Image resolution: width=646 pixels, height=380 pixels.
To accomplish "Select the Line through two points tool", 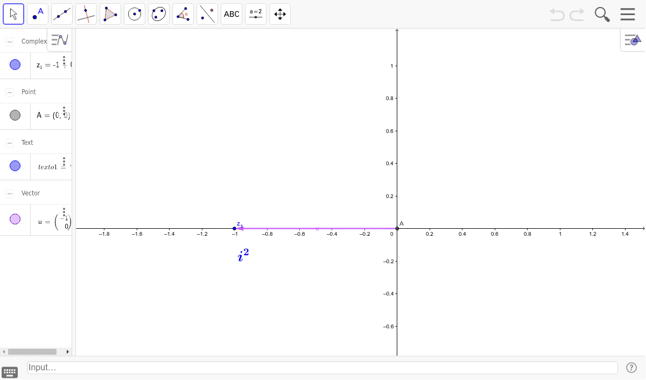I will [62, 14].
